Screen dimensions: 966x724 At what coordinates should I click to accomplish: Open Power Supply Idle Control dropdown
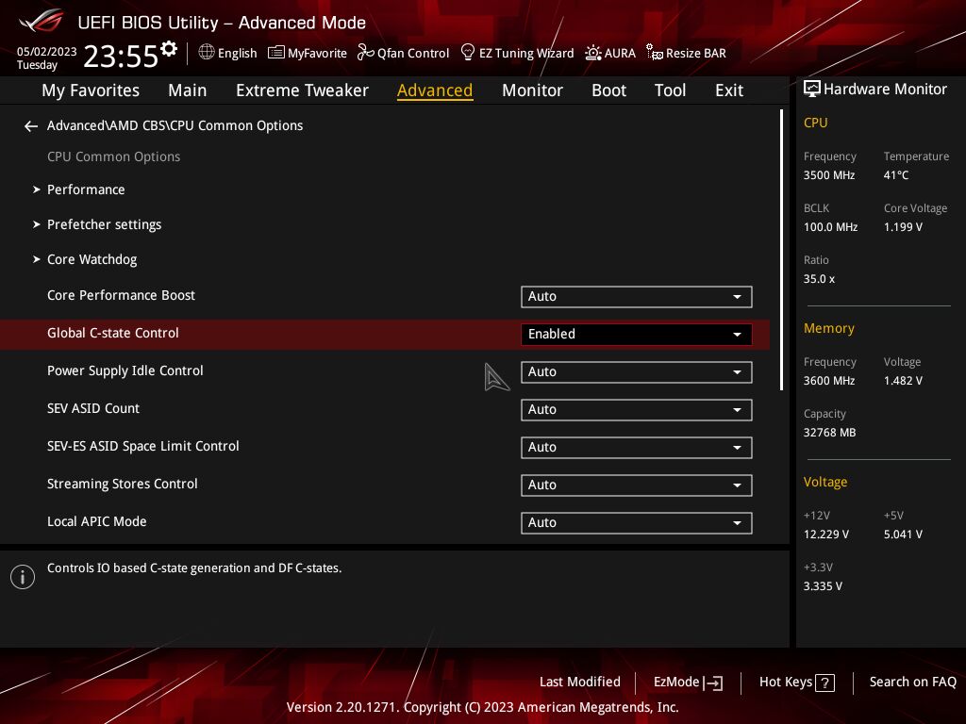[637, 371]
